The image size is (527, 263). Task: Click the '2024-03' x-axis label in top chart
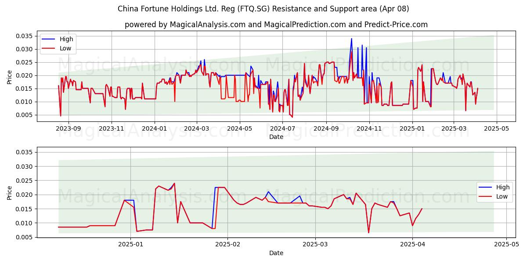[x=196, y=129]
